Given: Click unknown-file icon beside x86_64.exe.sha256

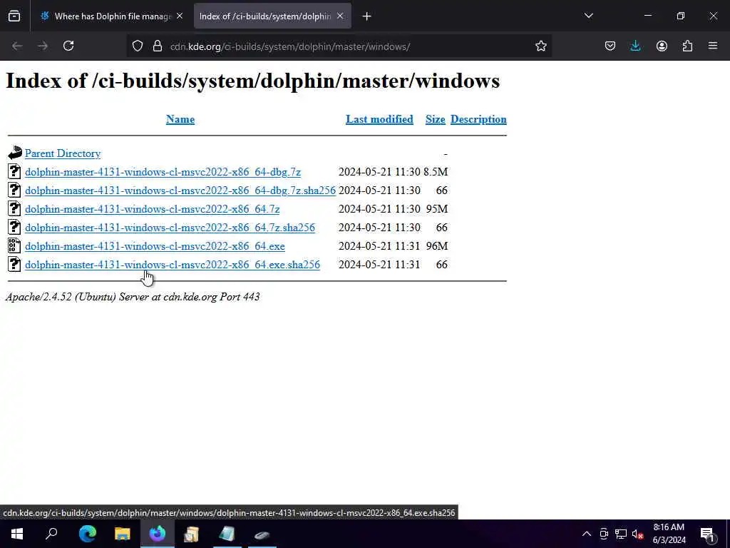Looking at the screenshot, I should (14, 264).
